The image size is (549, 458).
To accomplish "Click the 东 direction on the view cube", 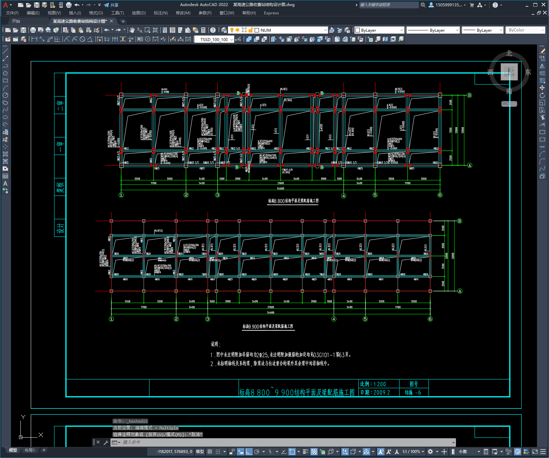I will [528, 72].
